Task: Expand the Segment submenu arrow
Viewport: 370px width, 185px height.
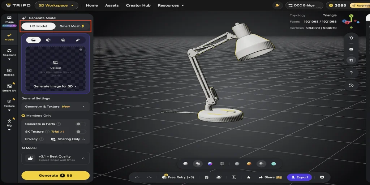Action: pos(9,59)
